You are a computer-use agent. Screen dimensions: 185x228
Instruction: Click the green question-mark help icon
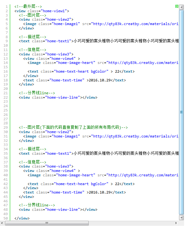[177, 6]
